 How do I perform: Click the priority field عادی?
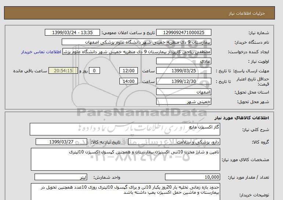click(183, 61)
